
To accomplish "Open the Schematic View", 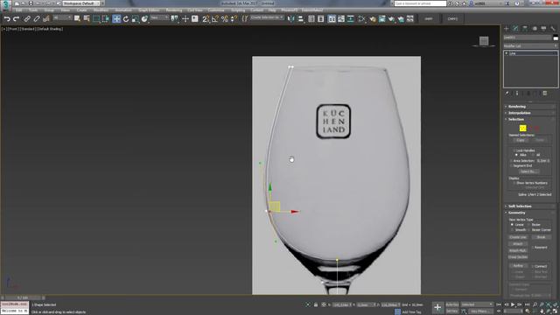I will coord(350,19).
